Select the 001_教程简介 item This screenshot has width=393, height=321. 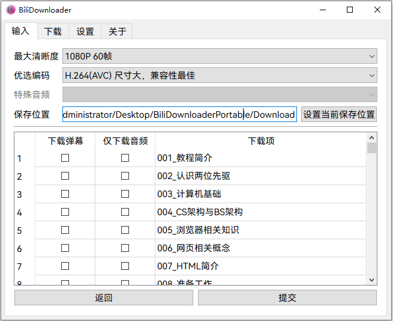tap(260, 158)
